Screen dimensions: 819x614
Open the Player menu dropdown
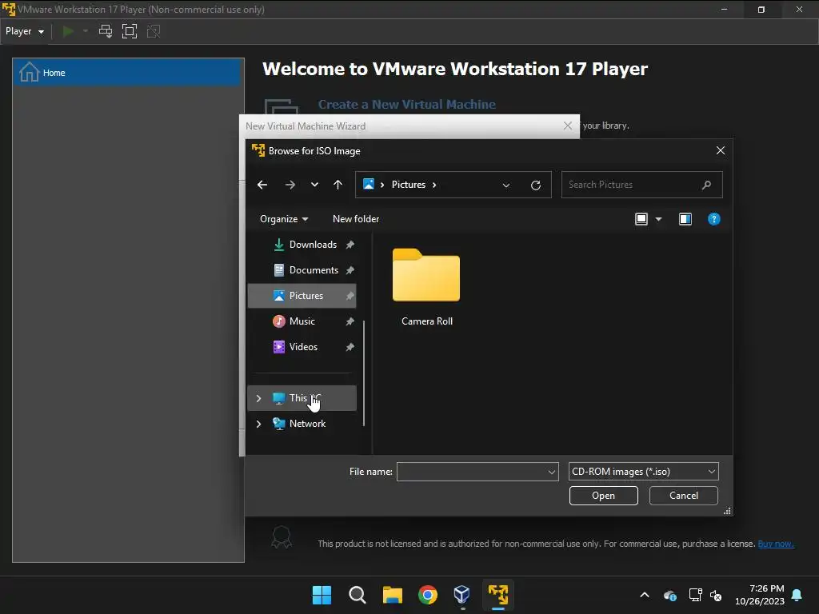[25, 31]
